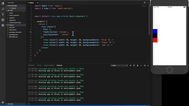Collapse the MY-APP folder section
The image size is (189, 106).
coord(10,11)
